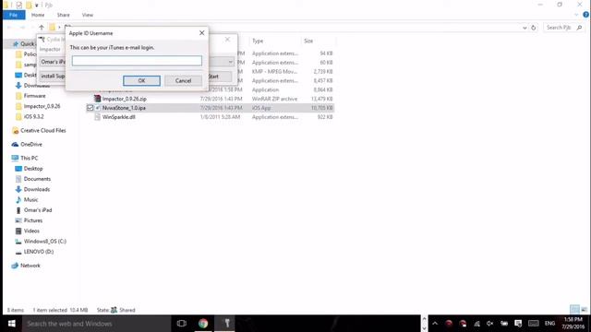The image size is (591, 332).
Task: Open the notification center icon
Action: [x=518, y=324]
